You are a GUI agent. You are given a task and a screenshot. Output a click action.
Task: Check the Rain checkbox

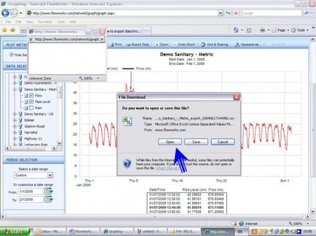coord(32,108)
